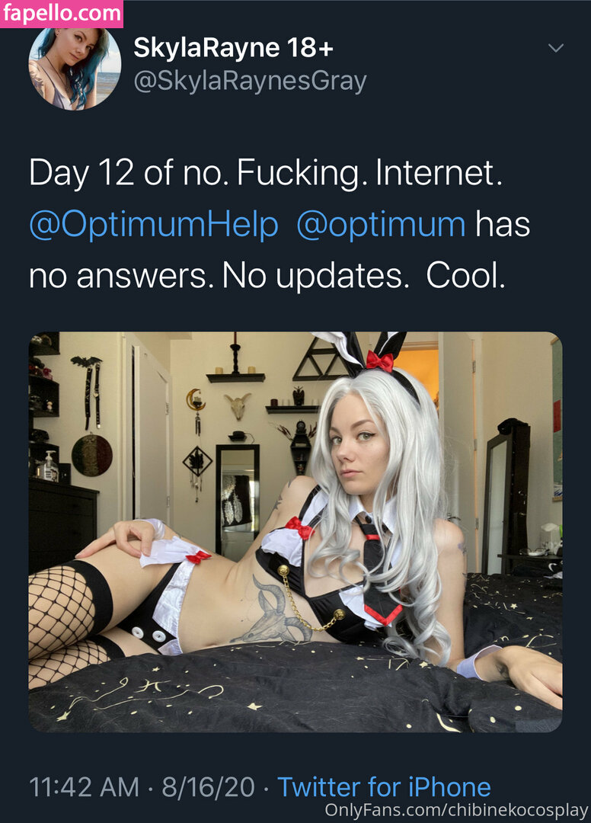Open the Twitter for iPhone source link

pos(384,786)
